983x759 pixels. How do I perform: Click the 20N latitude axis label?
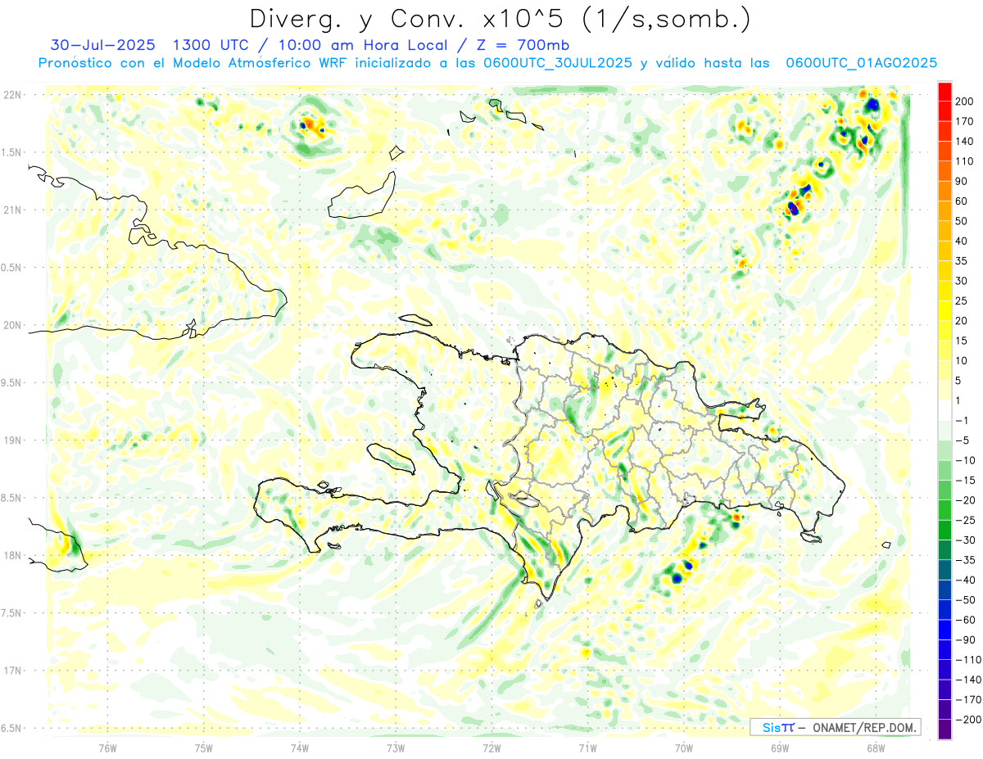pos(14,325)
